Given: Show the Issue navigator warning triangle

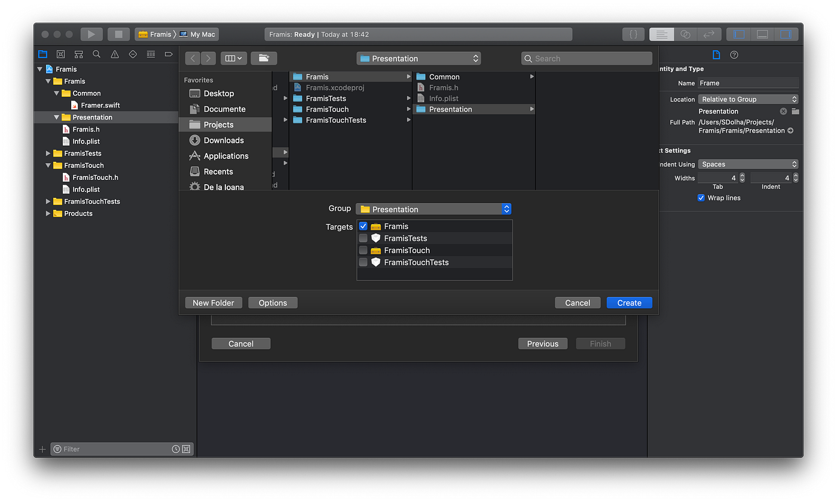Looking at the screenshot, I should coord(114,54).
